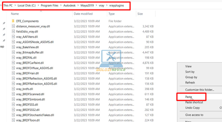Navigate to vray breadcrumb segment
The width and height of the screenshot is (222, 122).
[102, 5]
